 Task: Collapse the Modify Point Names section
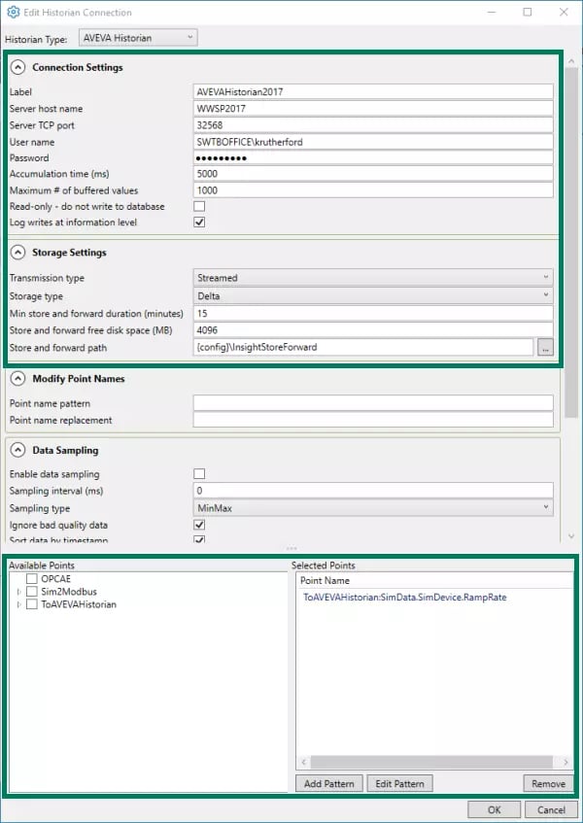[x=17, y=379]
